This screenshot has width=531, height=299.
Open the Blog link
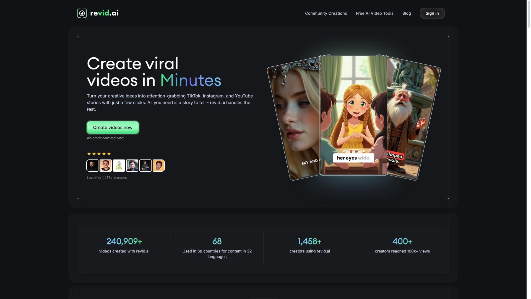[x=406, y=13]
